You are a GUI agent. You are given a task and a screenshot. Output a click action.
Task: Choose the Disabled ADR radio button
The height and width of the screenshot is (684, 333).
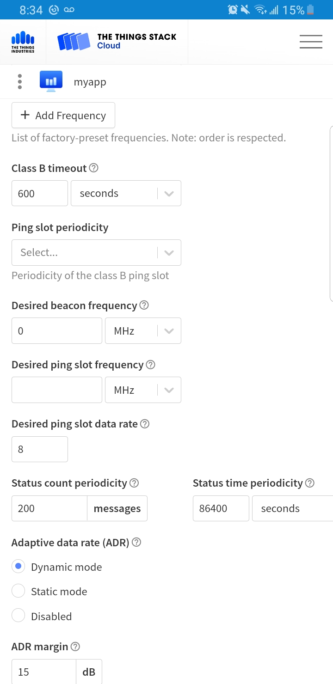pos(18,616)
